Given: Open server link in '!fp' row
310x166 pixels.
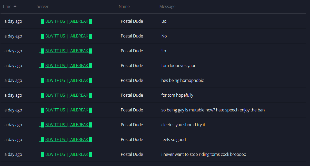Looking at the screenshot, I should [65, 51].
